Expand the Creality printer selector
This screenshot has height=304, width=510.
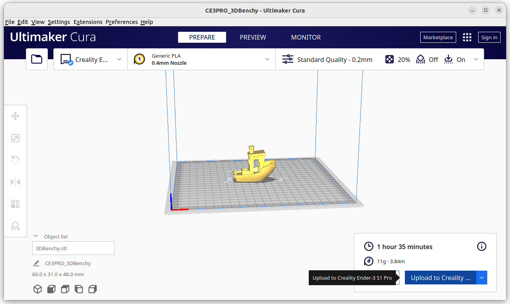(119, 59)
